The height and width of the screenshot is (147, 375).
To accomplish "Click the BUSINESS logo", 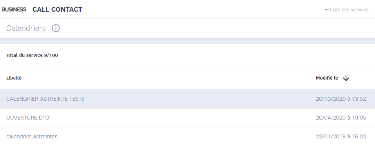I will (x=14, y=9).
